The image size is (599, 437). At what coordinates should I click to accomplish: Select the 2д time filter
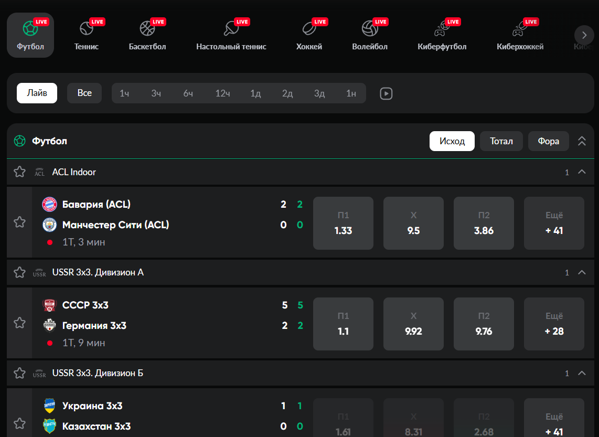coord(287,93)
